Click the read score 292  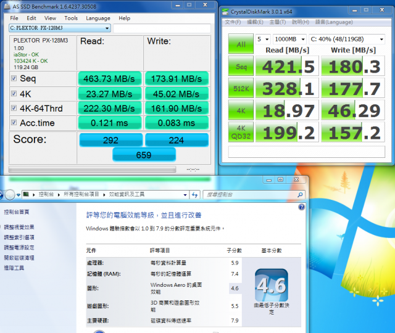(111, 140)
